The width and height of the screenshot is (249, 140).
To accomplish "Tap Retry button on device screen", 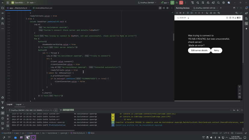I will click(x=217, y=50).
